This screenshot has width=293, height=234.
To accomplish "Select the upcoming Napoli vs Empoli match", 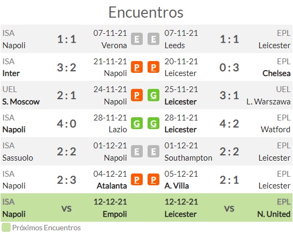I will click(65, 208).
